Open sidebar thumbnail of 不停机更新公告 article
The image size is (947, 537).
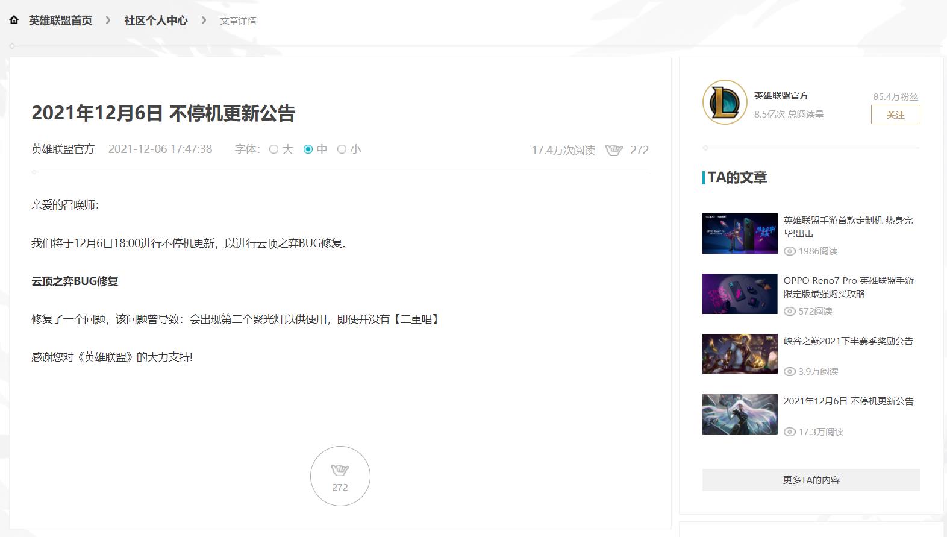(x=740, y=414)
